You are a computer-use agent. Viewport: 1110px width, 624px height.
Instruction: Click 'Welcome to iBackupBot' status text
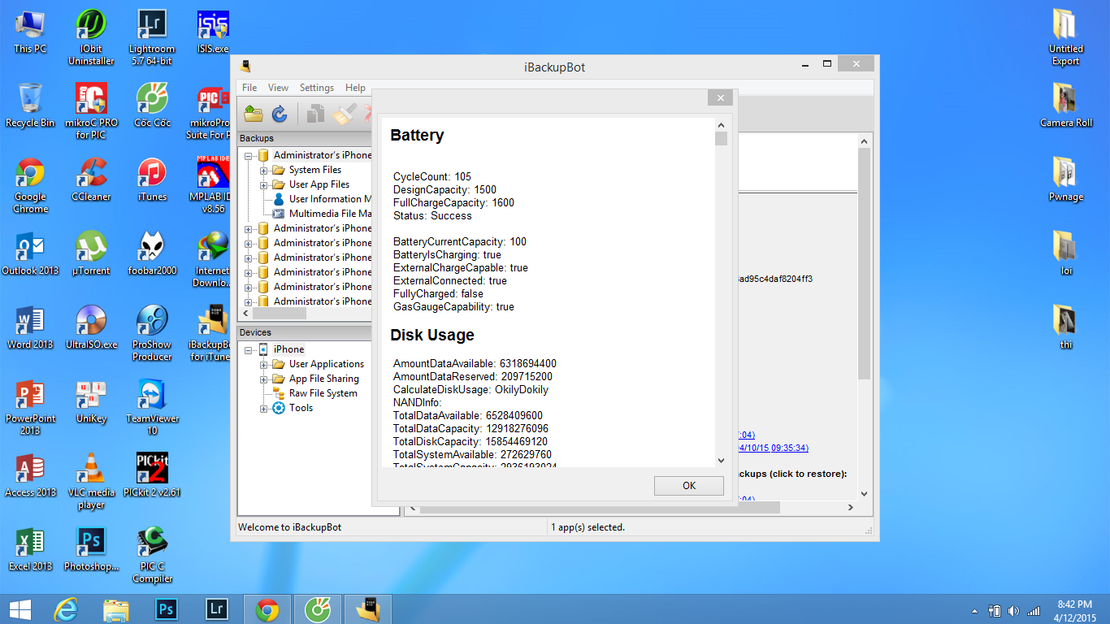pyautogui.click(x=290, y=527)
